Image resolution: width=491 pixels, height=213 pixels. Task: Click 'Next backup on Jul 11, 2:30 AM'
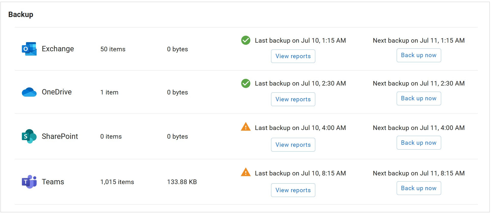419,83
